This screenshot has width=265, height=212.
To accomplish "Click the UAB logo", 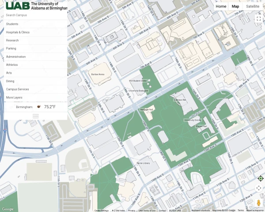I will 18,6.
